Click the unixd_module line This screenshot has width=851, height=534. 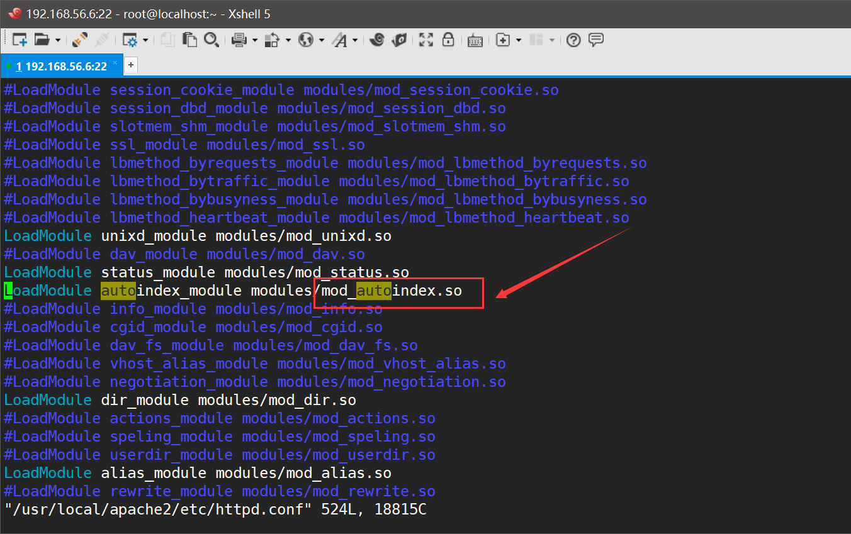[x=198, y=236]
